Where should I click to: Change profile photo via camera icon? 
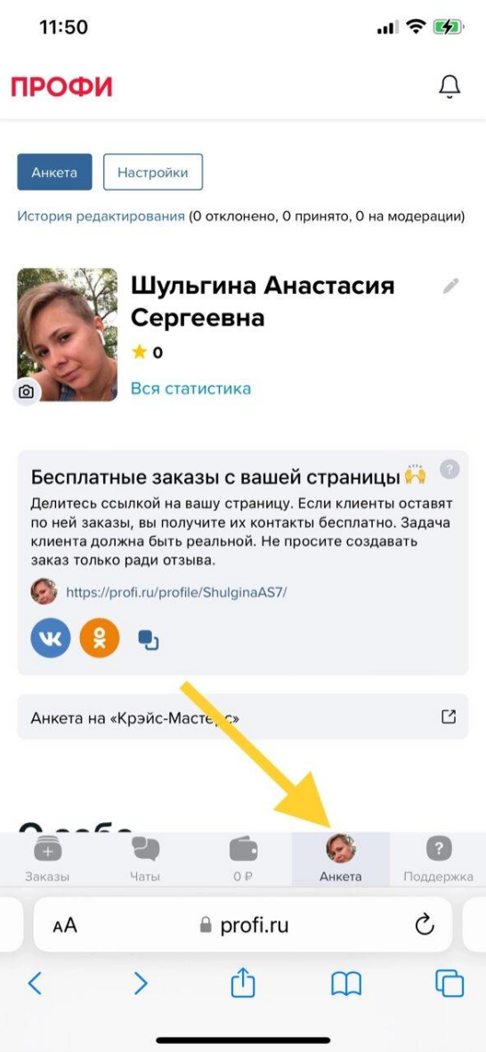click(x=26, y=392)
